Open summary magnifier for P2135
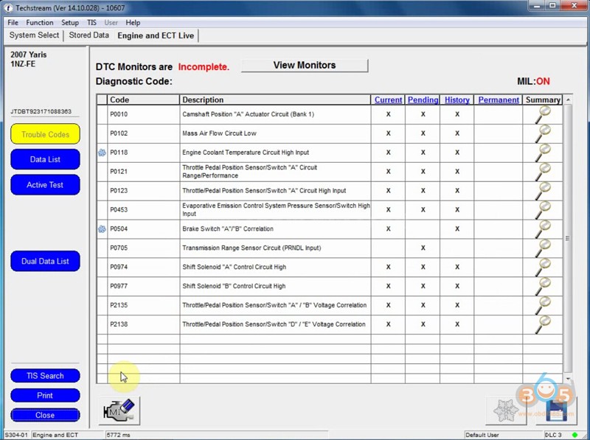This screenshot has height=440, width=590. pos(543,306)
